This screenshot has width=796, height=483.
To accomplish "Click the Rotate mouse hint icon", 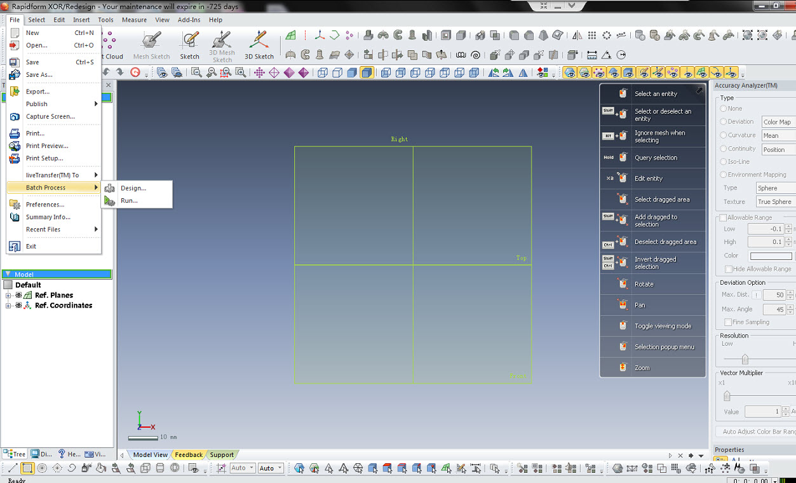I will click(x=623, y=284).
